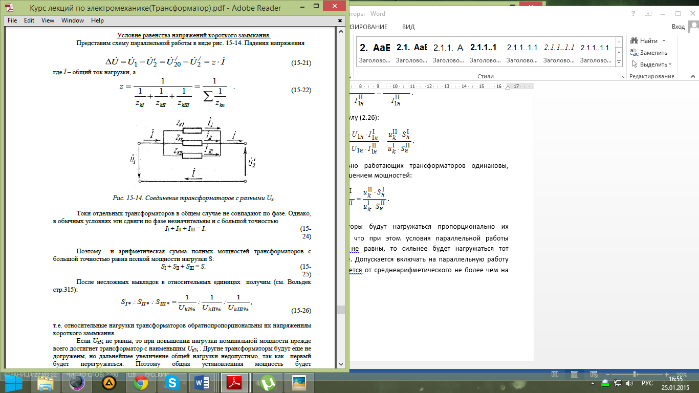
Task: Open the File menu in Adobe Reader
Action: (12, 20)
